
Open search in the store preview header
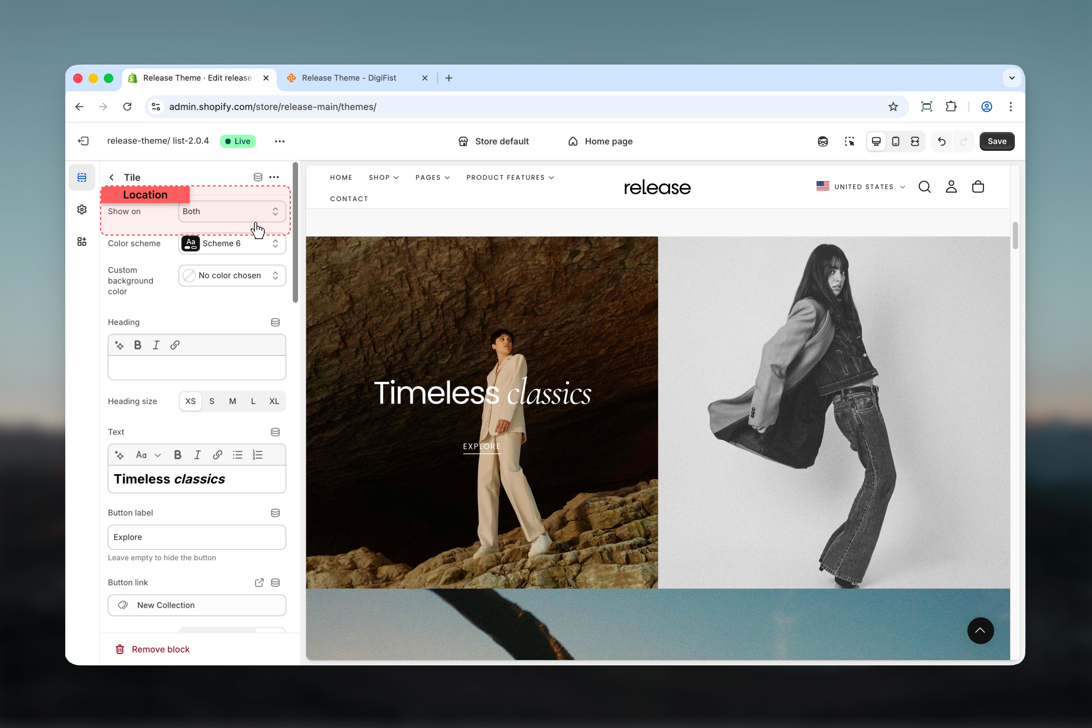pyautogui.click(x=925, y=186)
